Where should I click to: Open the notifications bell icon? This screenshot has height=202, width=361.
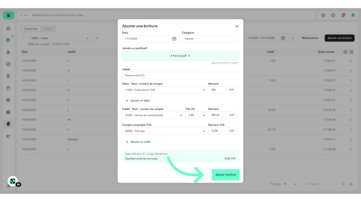[x=343, y=15]
